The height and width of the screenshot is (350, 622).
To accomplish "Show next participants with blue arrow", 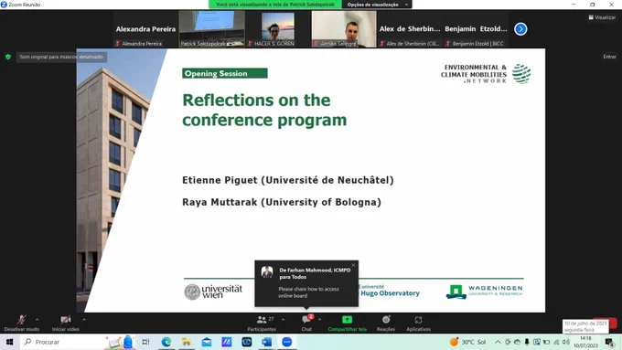I will [520, 29].
